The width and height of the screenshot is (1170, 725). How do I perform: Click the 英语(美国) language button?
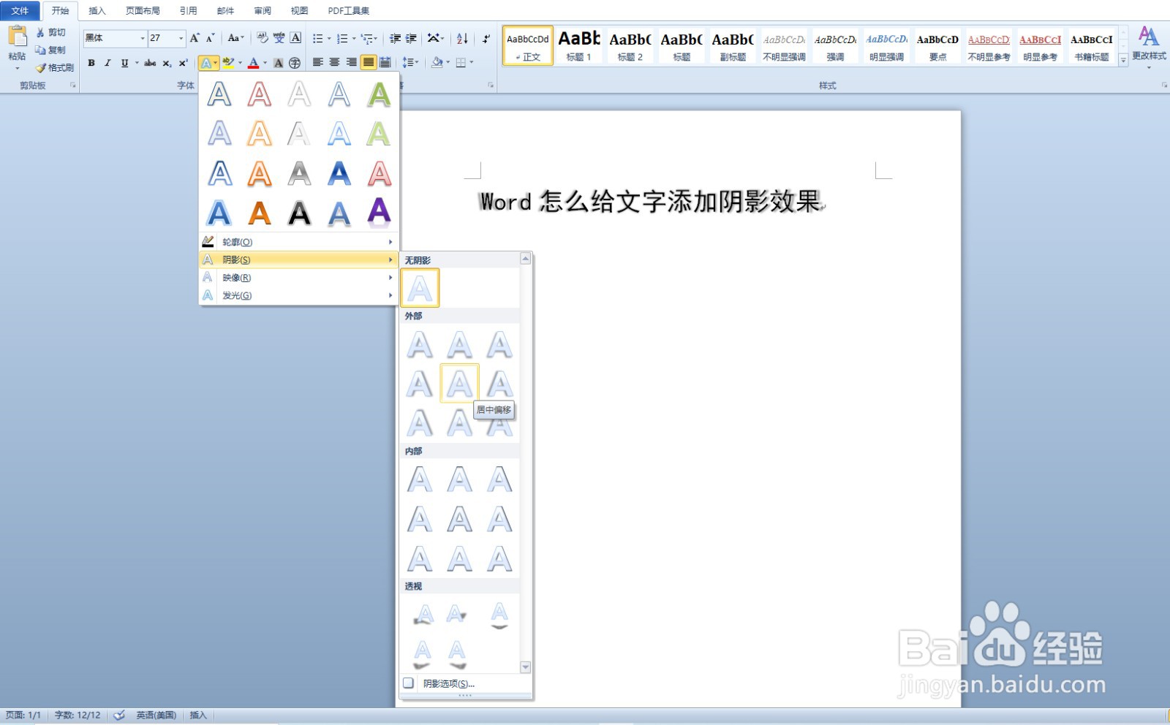coord(156,715)
